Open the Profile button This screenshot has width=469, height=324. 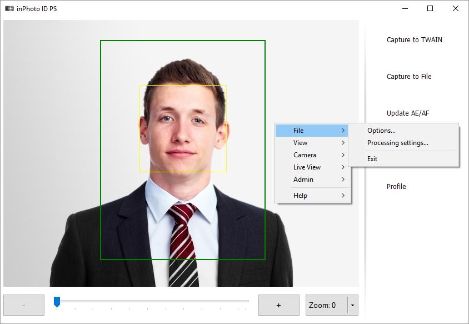[396, 186]
